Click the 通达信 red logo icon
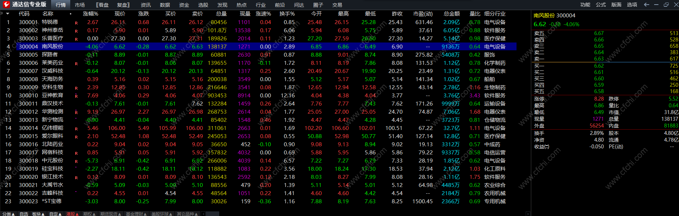The height and width of the screenshot is (216, 679). [x=6, y=5]
